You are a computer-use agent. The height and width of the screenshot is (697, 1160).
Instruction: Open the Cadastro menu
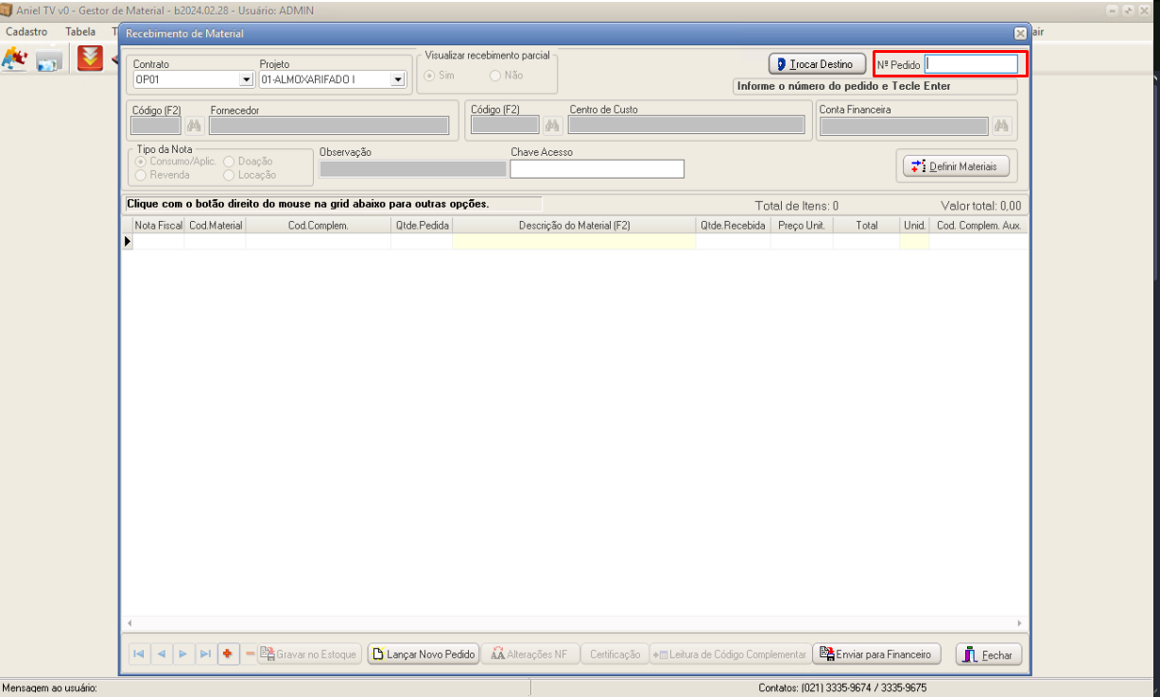click(26, 32)
